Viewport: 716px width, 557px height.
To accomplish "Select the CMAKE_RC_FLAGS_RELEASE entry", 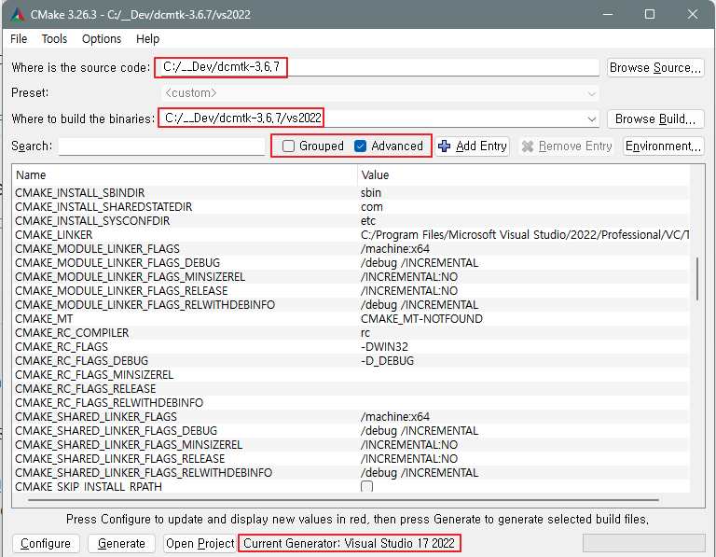I will click(x=86, y=389).
